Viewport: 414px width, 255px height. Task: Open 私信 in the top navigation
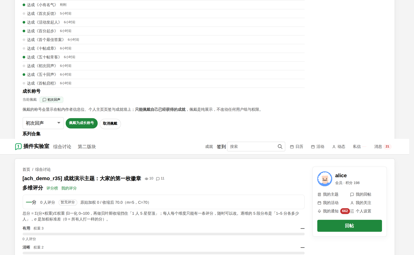357,147
